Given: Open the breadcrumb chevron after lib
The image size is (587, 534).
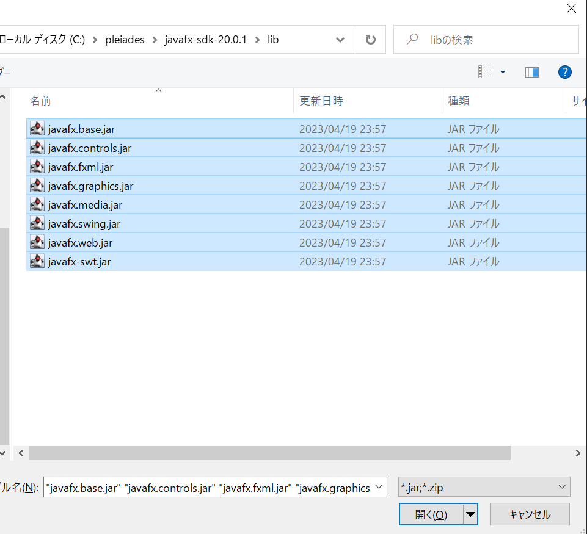Looking at the screenshot, I should coord(340,39).
